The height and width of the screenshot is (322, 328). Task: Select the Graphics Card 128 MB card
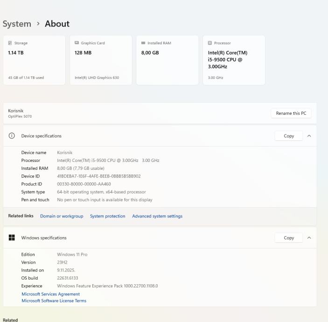pos(100,60)
